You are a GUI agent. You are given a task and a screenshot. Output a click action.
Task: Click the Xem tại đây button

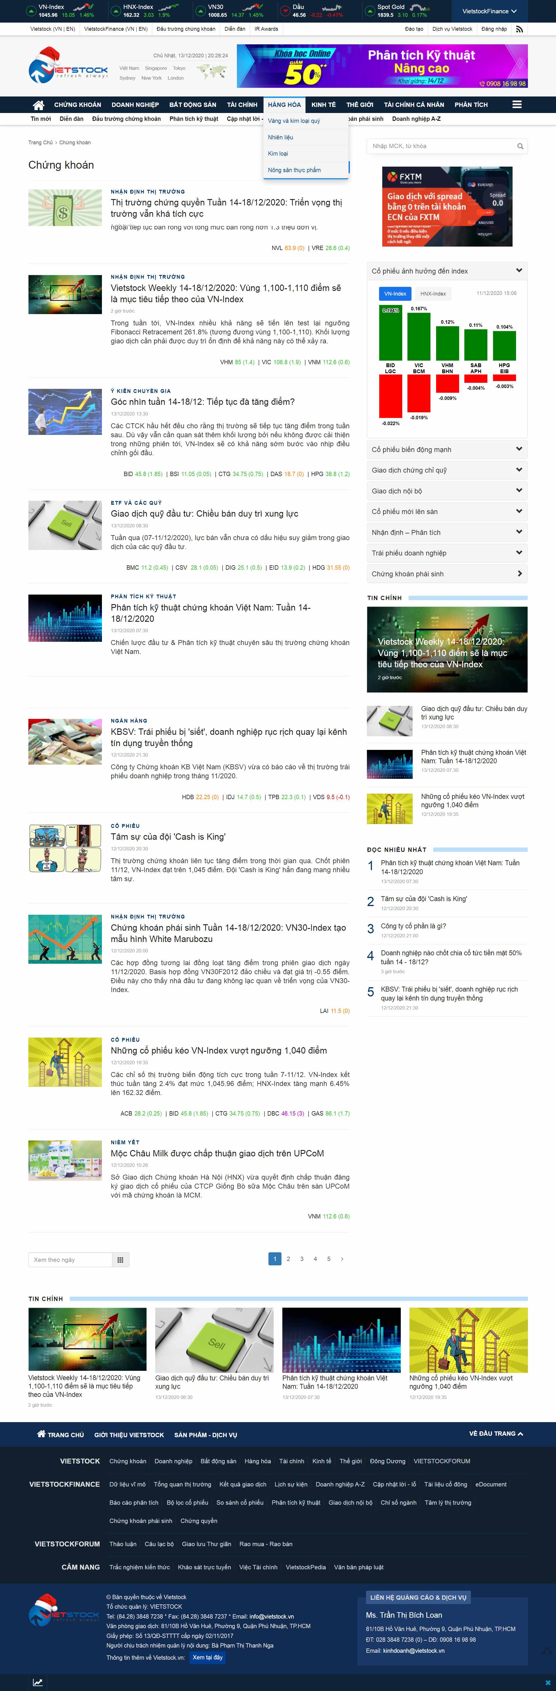207,1657
